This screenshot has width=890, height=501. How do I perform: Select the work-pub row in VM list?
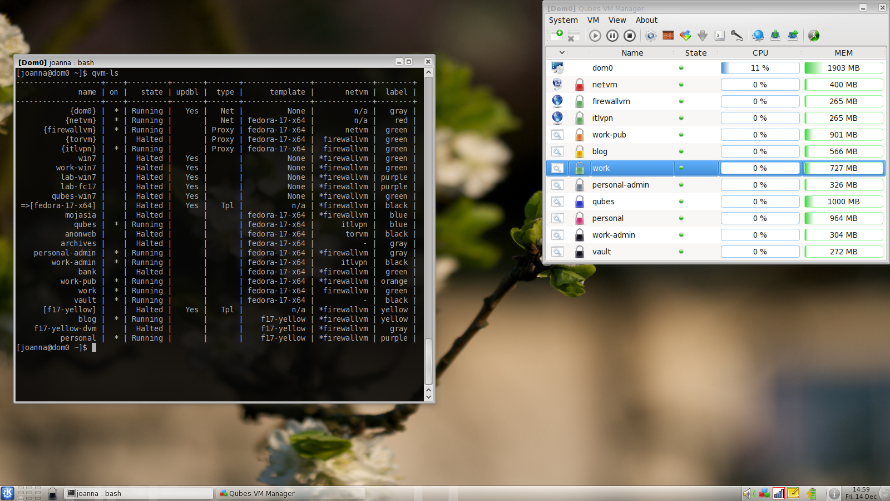[x=716, y=135]
